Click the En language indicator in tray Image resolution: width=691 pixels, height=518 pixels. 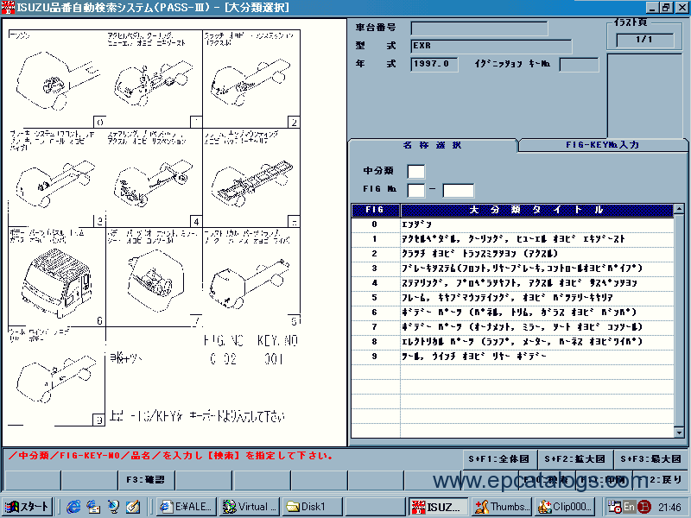[629, 507]
